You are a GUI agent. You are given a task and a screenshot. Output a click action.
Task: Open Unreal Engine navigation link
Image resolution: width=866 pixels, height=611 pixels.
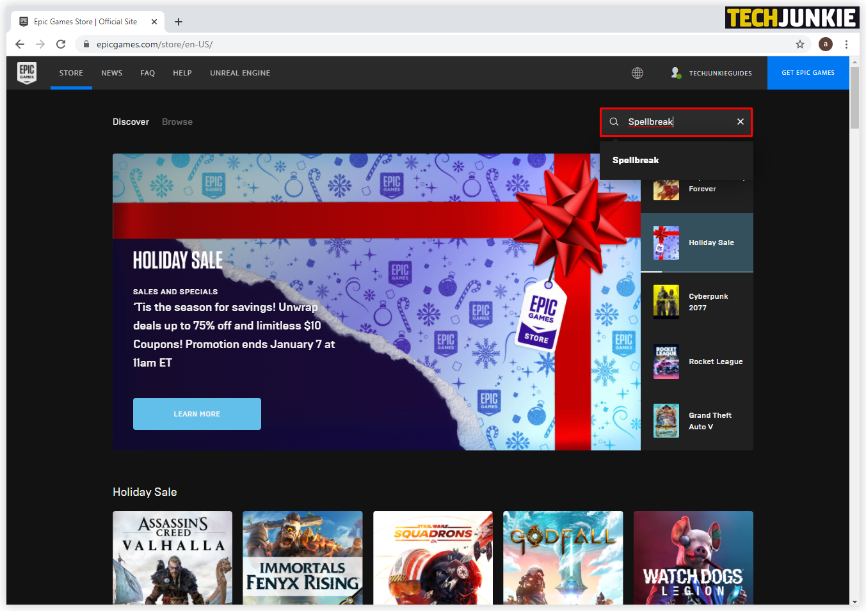click(240, 73)
